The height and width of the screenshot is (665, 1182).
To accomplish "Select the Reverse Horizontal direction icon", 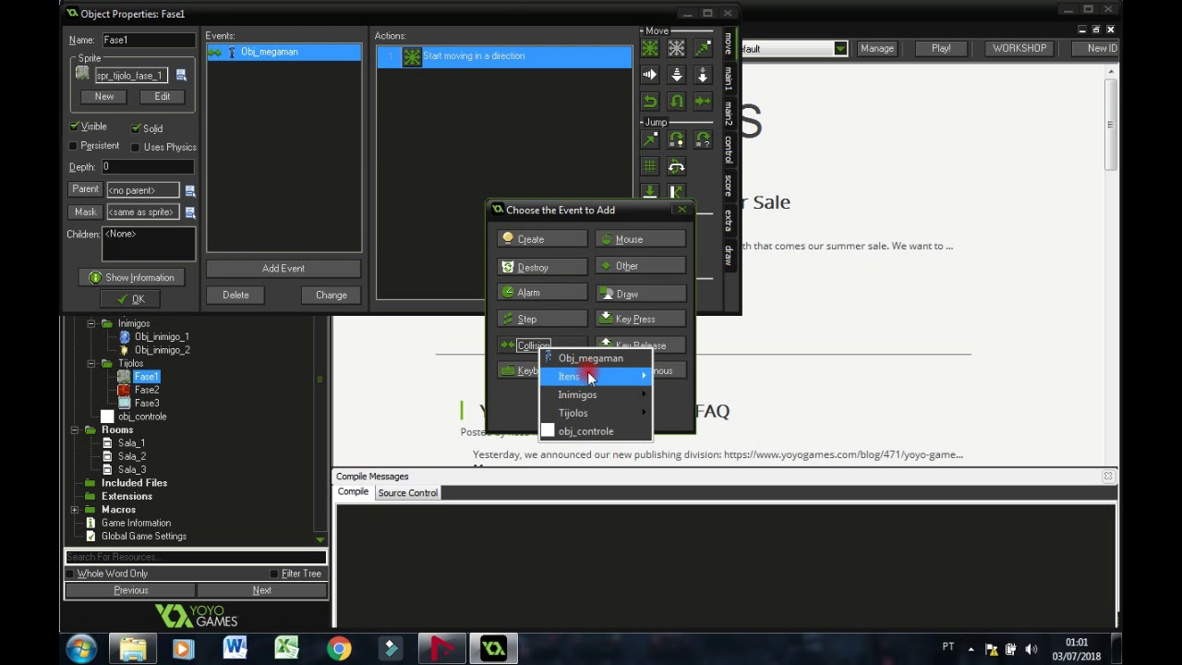I will (x=650, y=101).
